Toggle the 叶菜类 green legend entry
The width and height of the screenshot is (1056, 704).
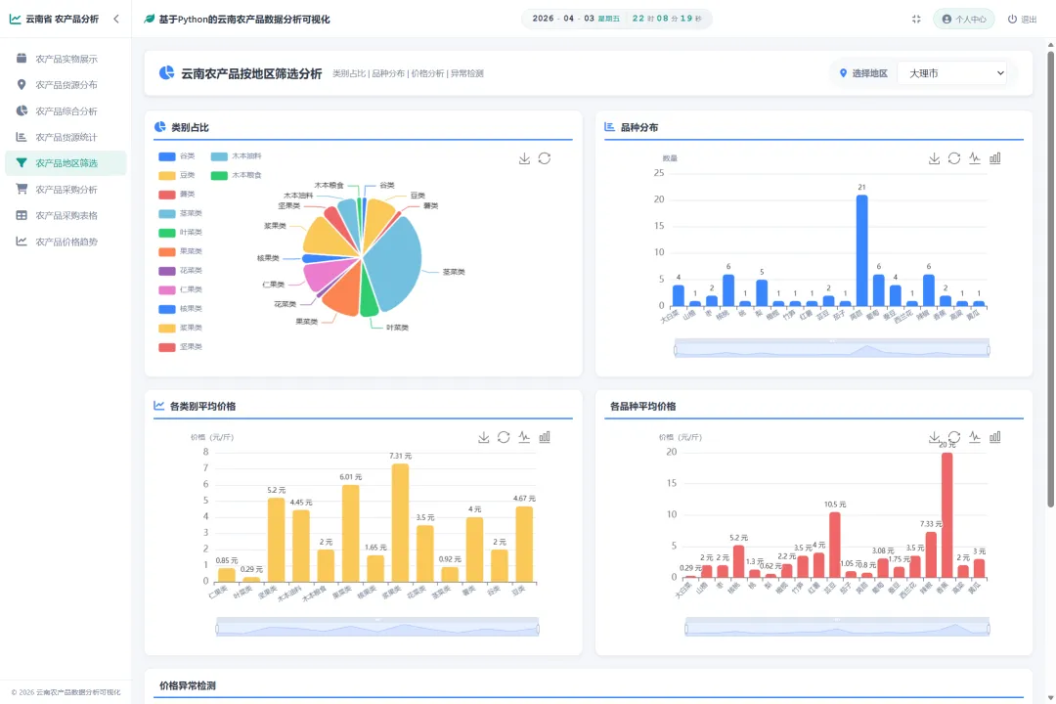180,233
